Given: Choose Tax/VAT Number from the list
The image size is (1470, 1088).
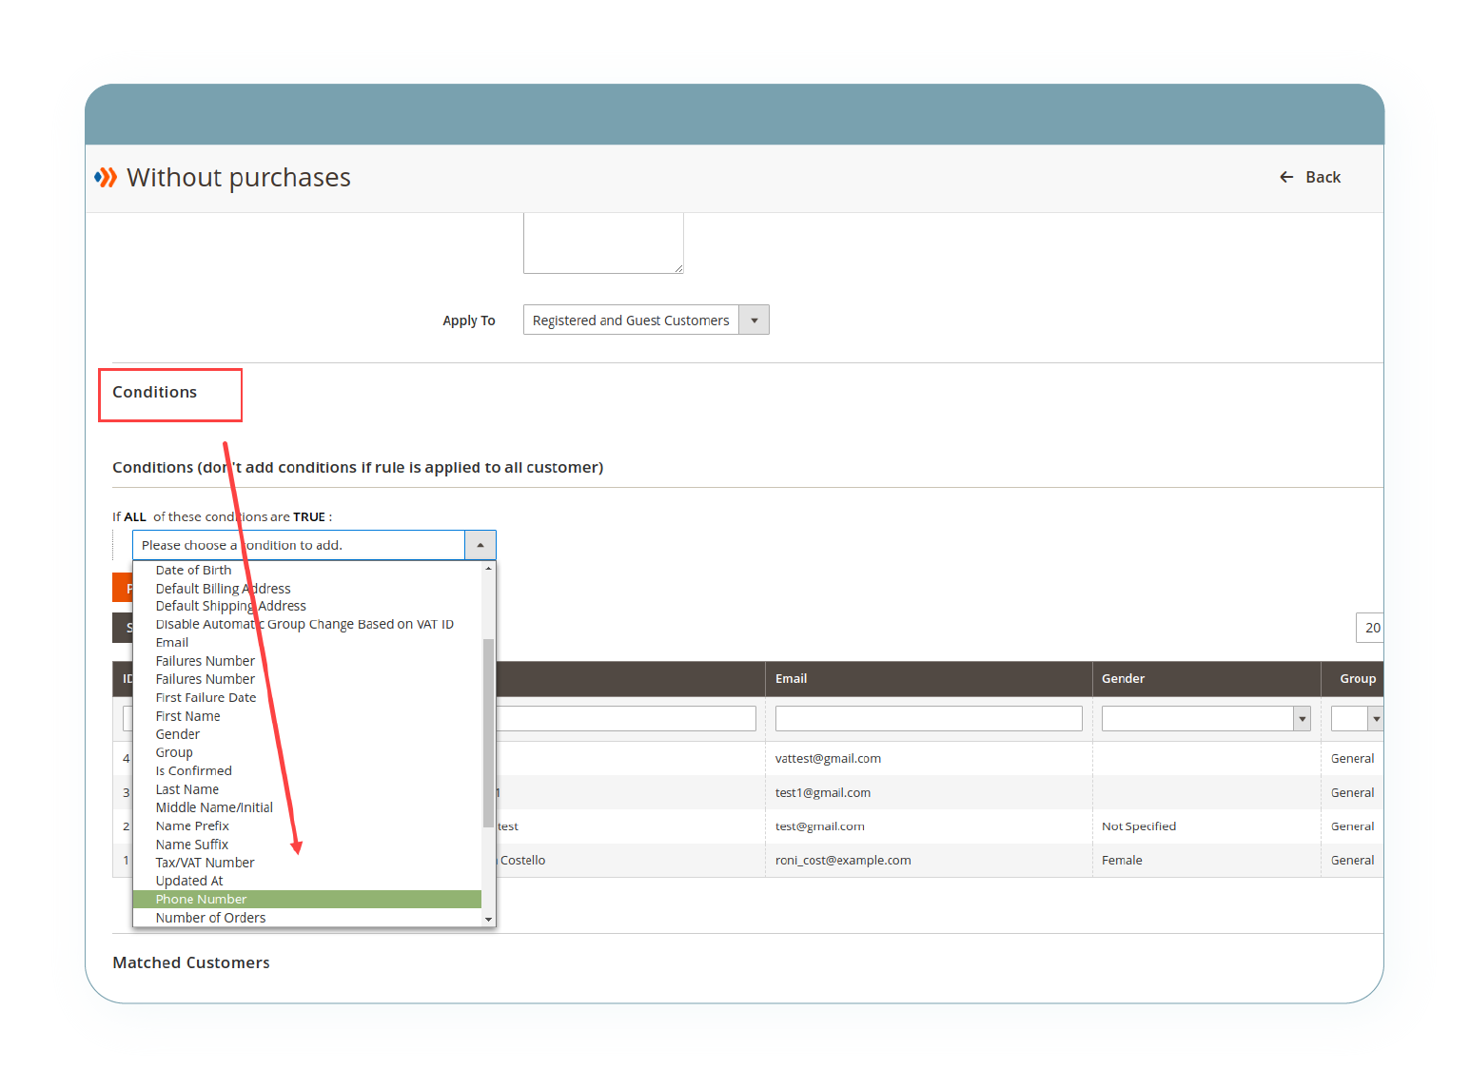Looking at the screenshot, I should tap(205, 863).
